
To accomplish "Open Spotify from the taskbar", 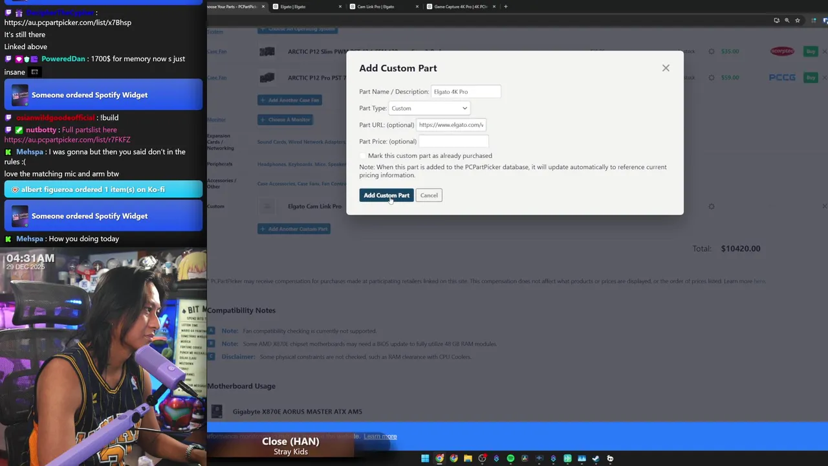I will [x=510, y=458].
